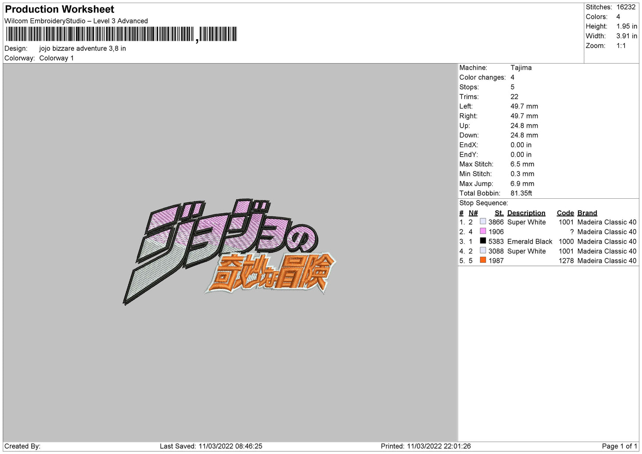This screenshot has height=454, width=642.
Task: Select the Emerald Black color swatch
Action: [483, 241]
